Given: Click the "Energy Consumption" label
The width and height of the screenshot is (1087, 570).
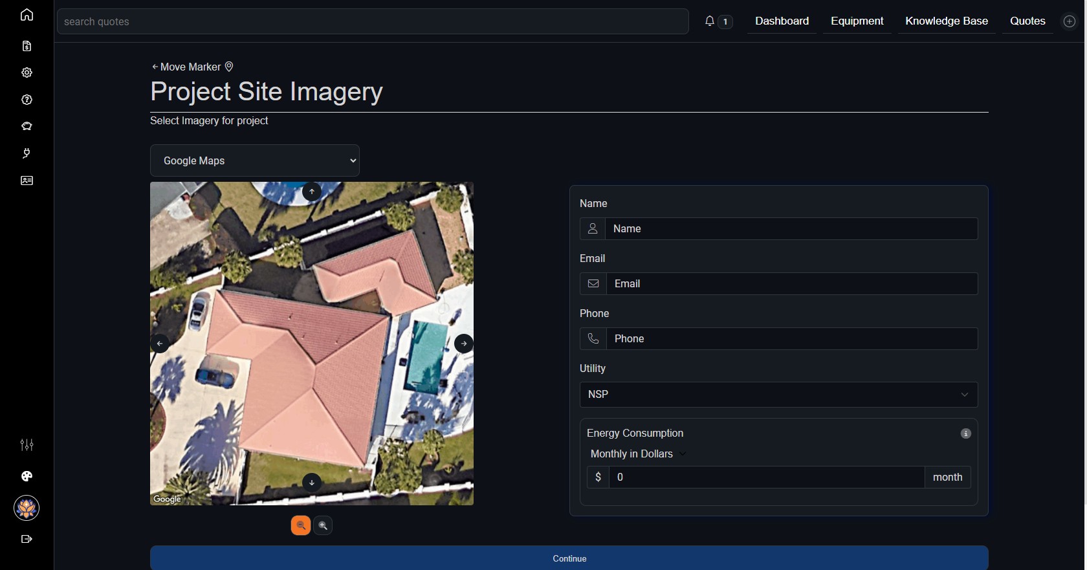Looking at the screenshot, I should (635, 433).
